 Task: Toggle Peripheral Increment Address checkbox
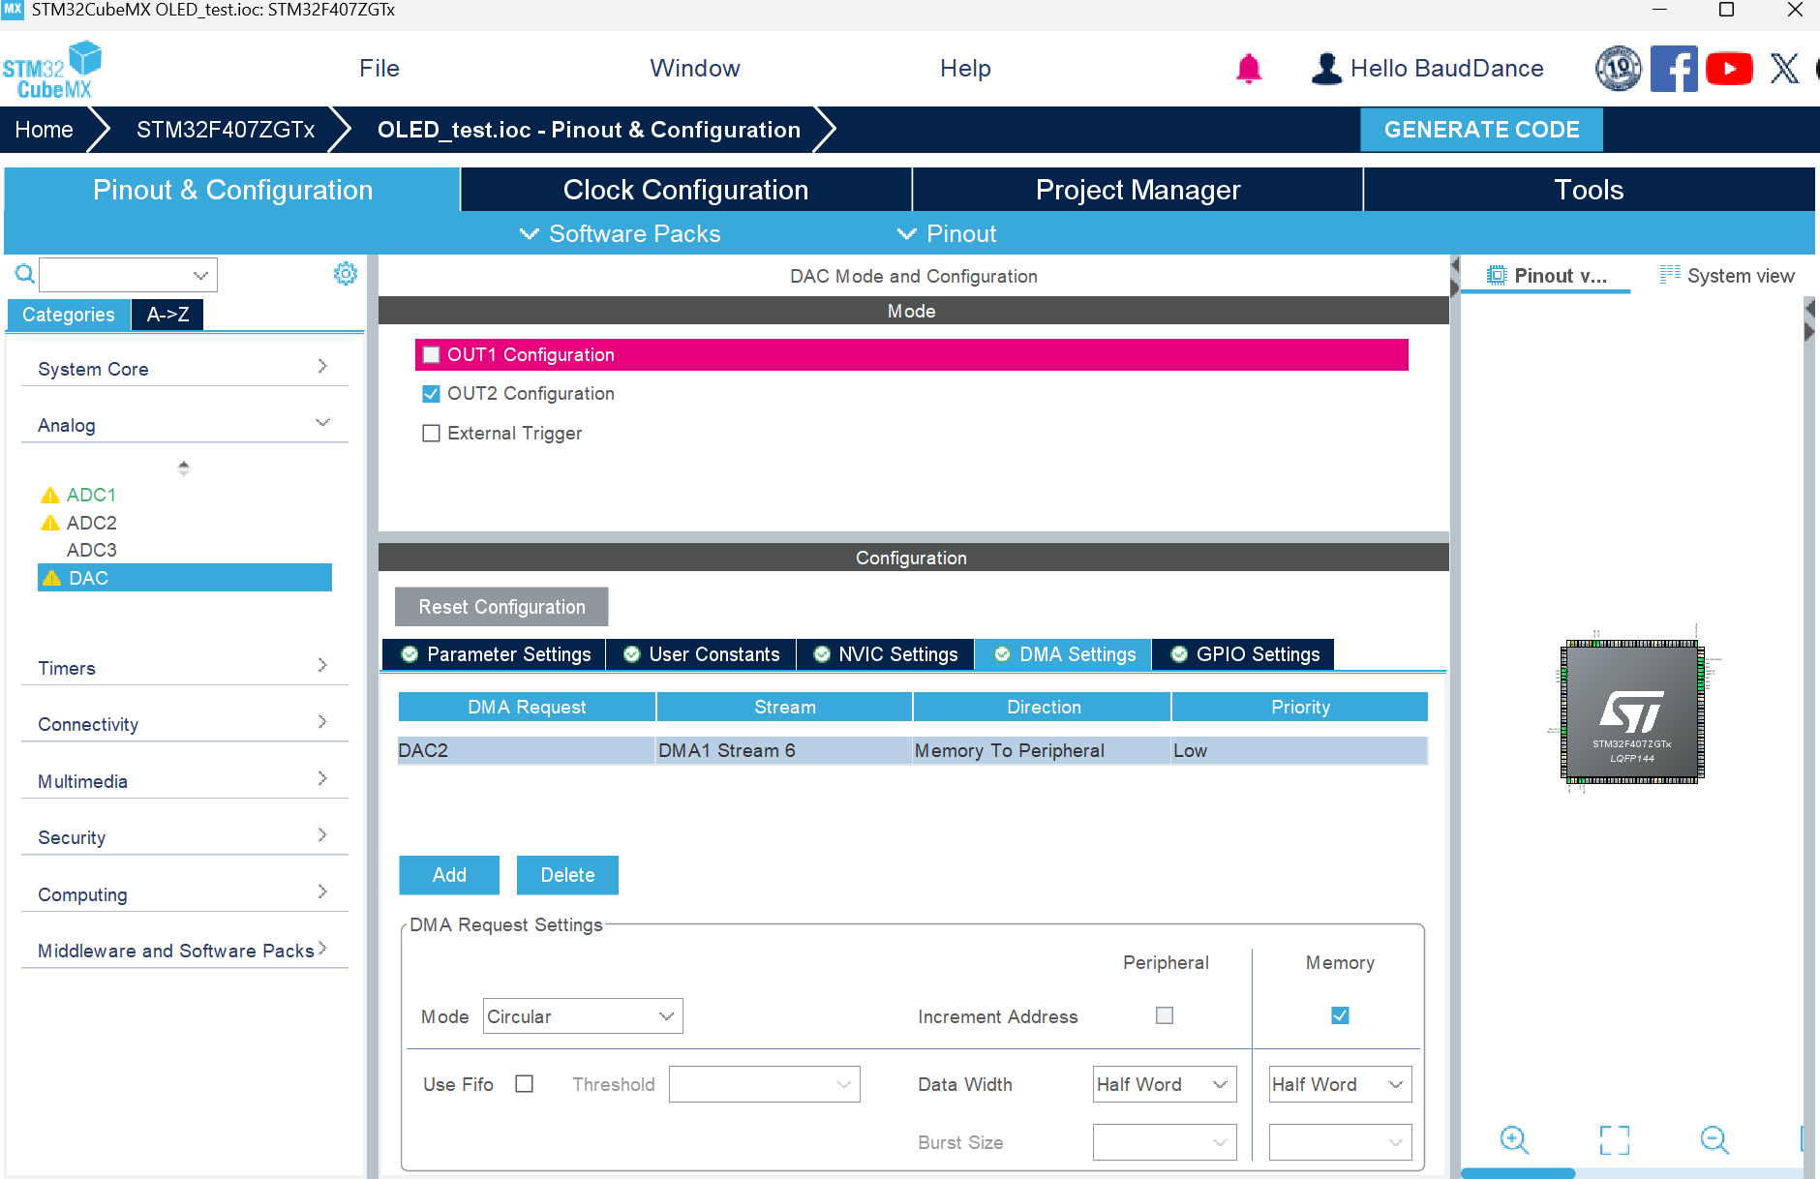[1165, 1015]
